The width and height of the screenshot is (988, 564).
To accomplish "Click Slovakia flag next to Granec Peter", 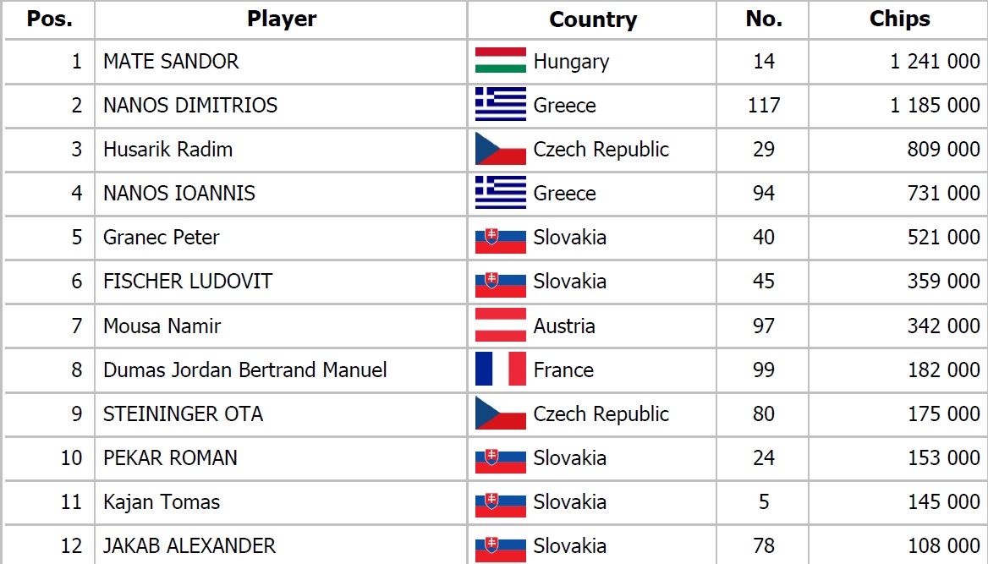I will click(500, 241).
